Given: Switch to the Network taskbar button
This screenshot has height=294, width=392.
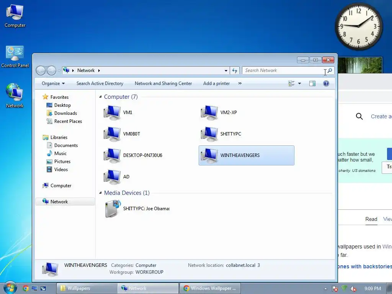Looking at the screenshot, I should pyautogui.click(x=149, y=288).
